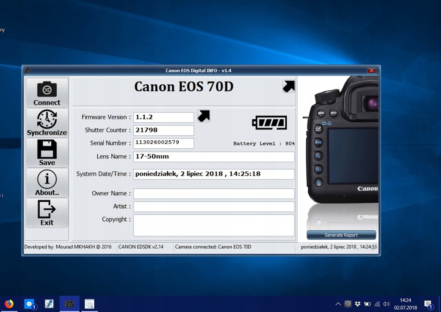Image resolution: width=441 pixels, height=312 pixels.
Task: Click the Owner Name input field
Action: [x=214, y=194]
